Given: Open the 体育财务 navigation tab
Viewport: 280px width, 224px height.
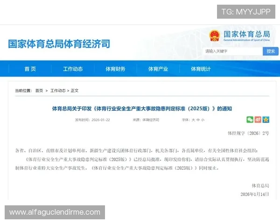Looking at the screenshot, I should coord(115,69).
